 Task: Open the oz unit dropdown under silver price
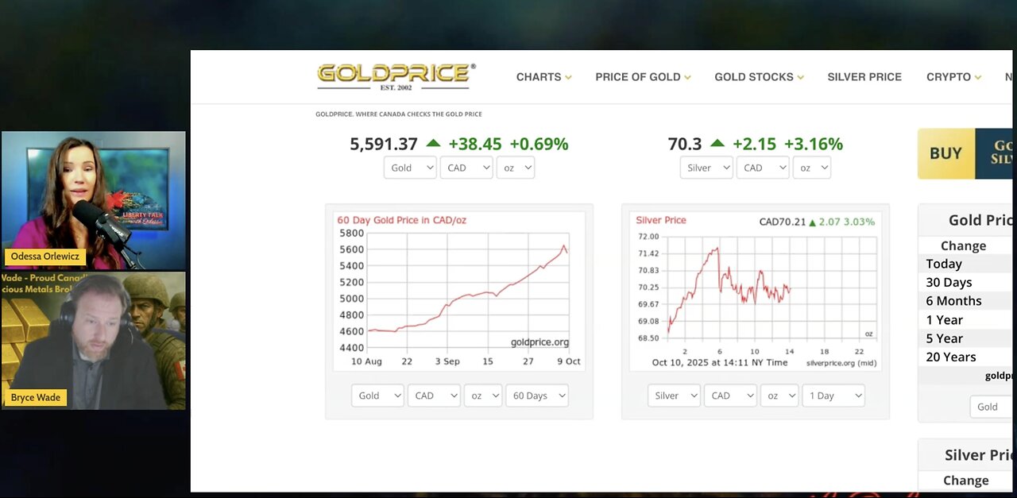(812, 168)
